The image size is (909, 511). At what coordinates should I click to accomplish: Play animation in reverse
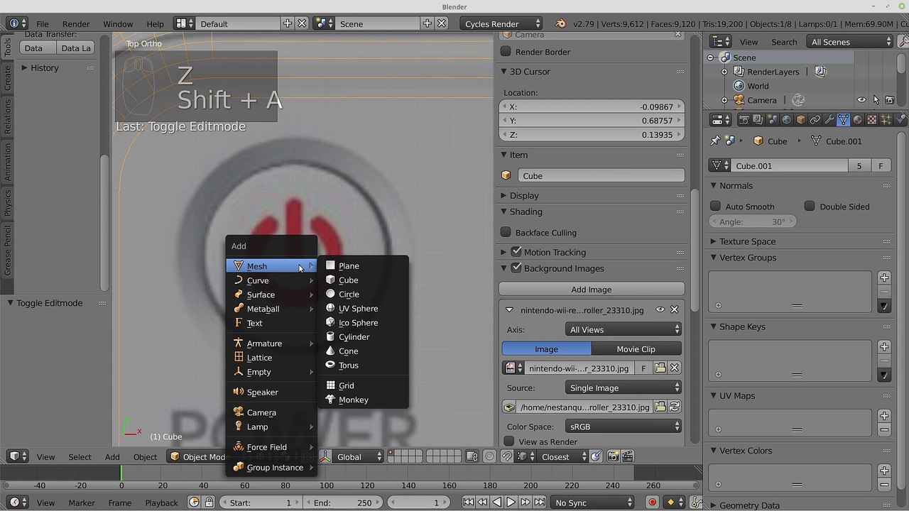coord(496,502)
